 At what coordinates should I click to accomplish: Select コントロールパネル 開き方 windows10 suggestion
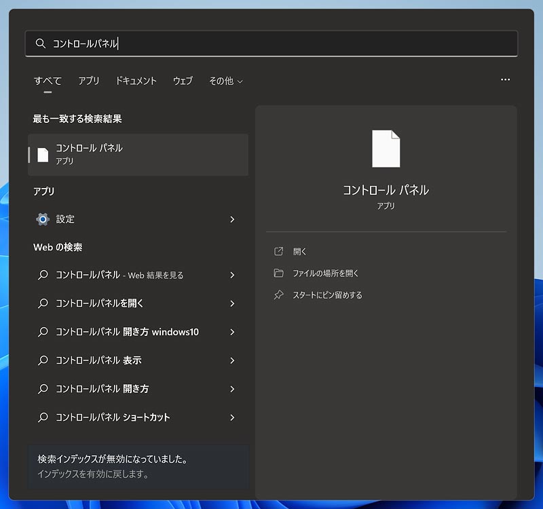127,332
